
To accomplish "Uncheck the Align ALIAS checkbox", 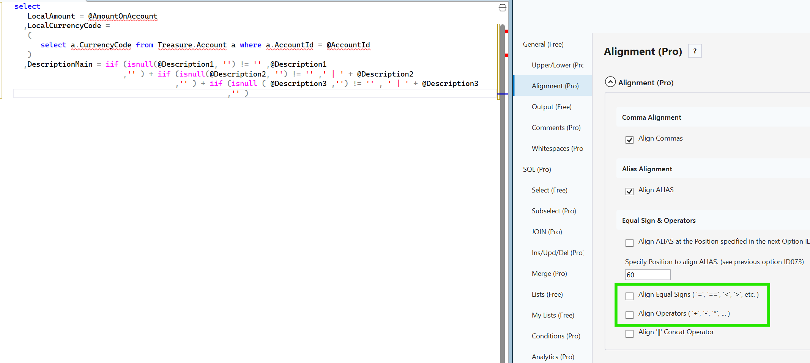I will (x=629, y=191).
